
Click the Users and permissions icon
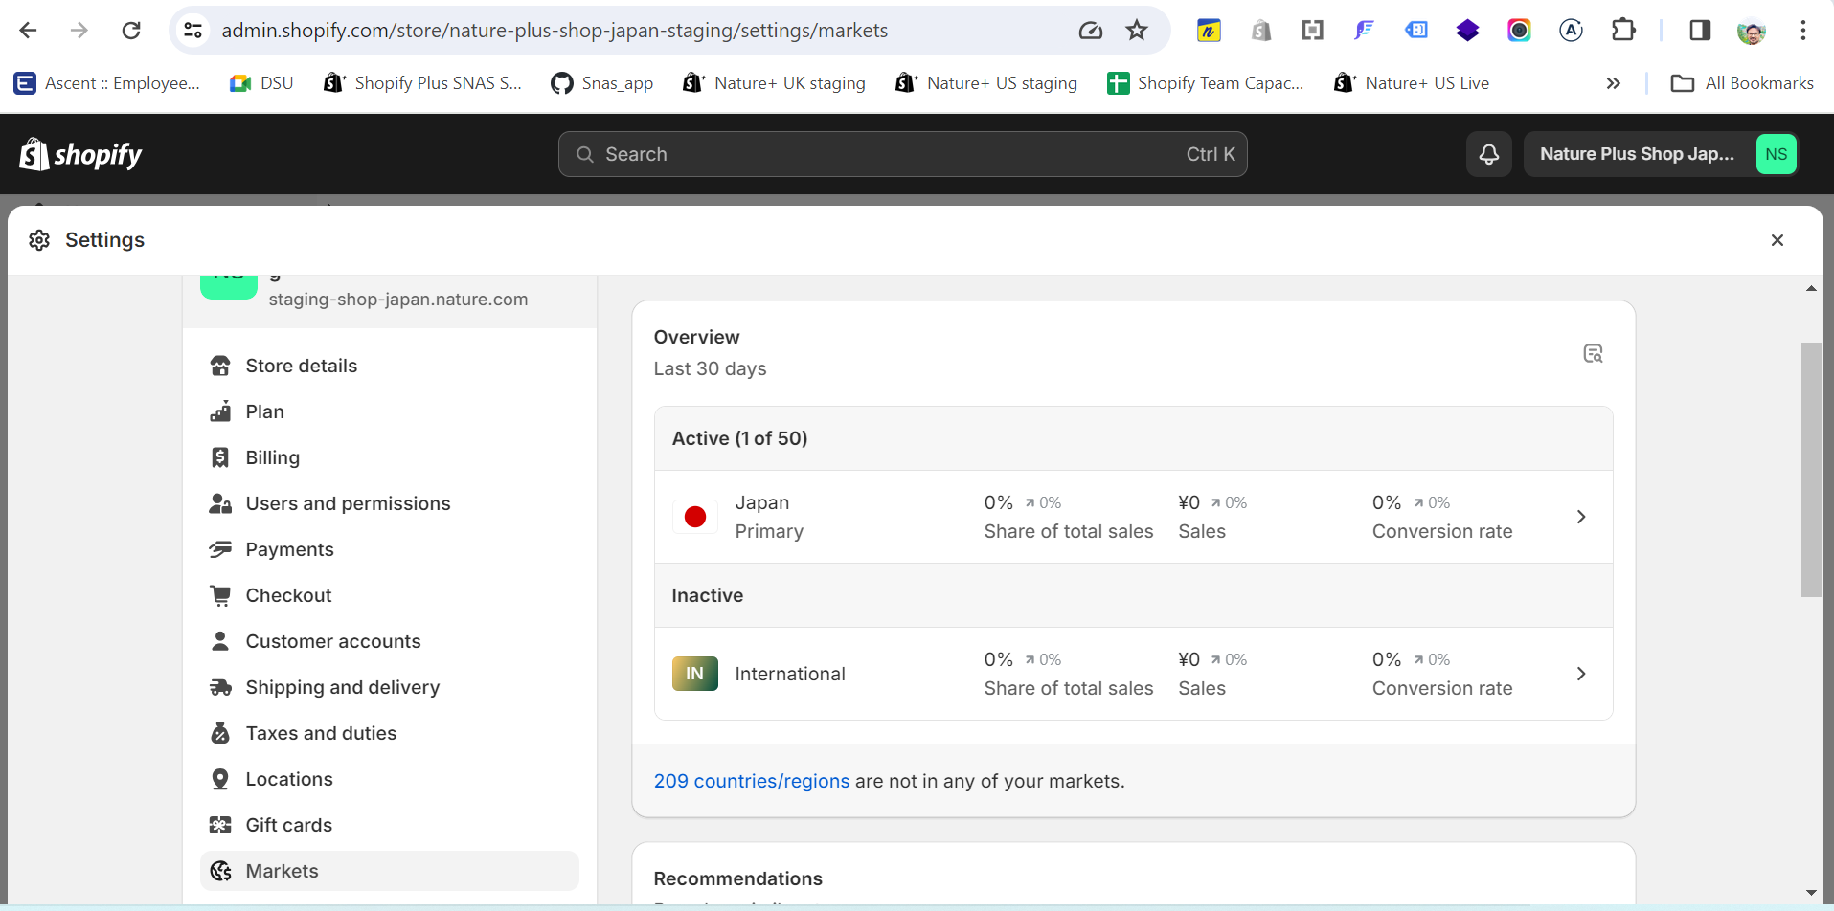[220, 503]
